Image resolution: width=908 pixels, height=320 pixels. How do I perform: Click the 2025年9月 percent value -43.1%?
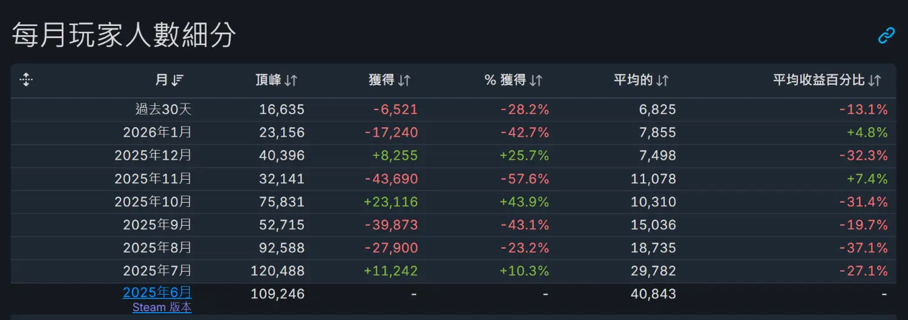(525, 224)
